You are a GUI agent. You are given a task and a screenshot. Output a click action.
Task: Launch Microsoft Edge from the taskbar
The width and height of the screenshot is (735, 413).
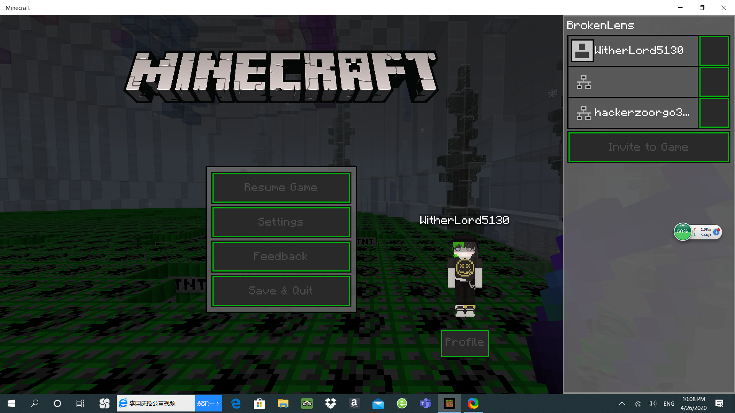tap(236, 403)
